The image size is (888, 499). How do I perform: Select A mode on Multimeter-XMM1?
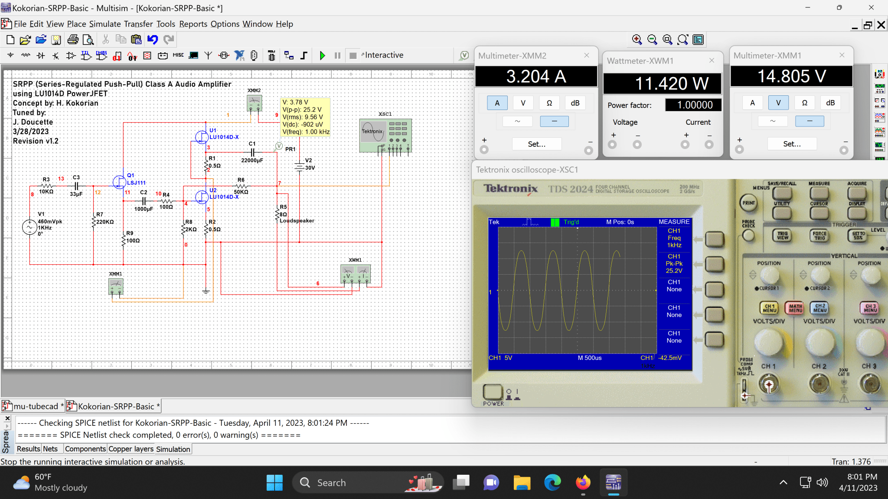tap(753, 103)
